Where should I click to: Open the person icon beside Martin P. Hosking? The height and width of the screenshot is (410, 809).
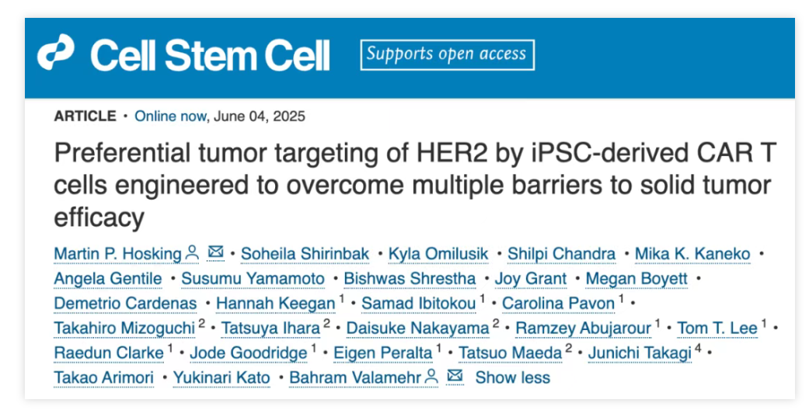[x=192, y=252]
